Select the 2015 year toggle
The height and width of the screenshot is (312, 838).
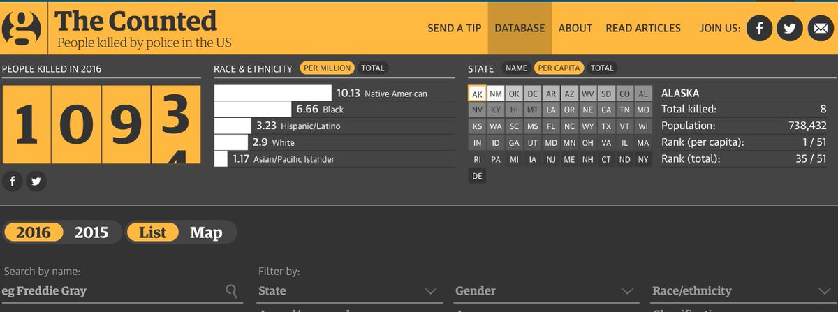[x=91, y=232]
